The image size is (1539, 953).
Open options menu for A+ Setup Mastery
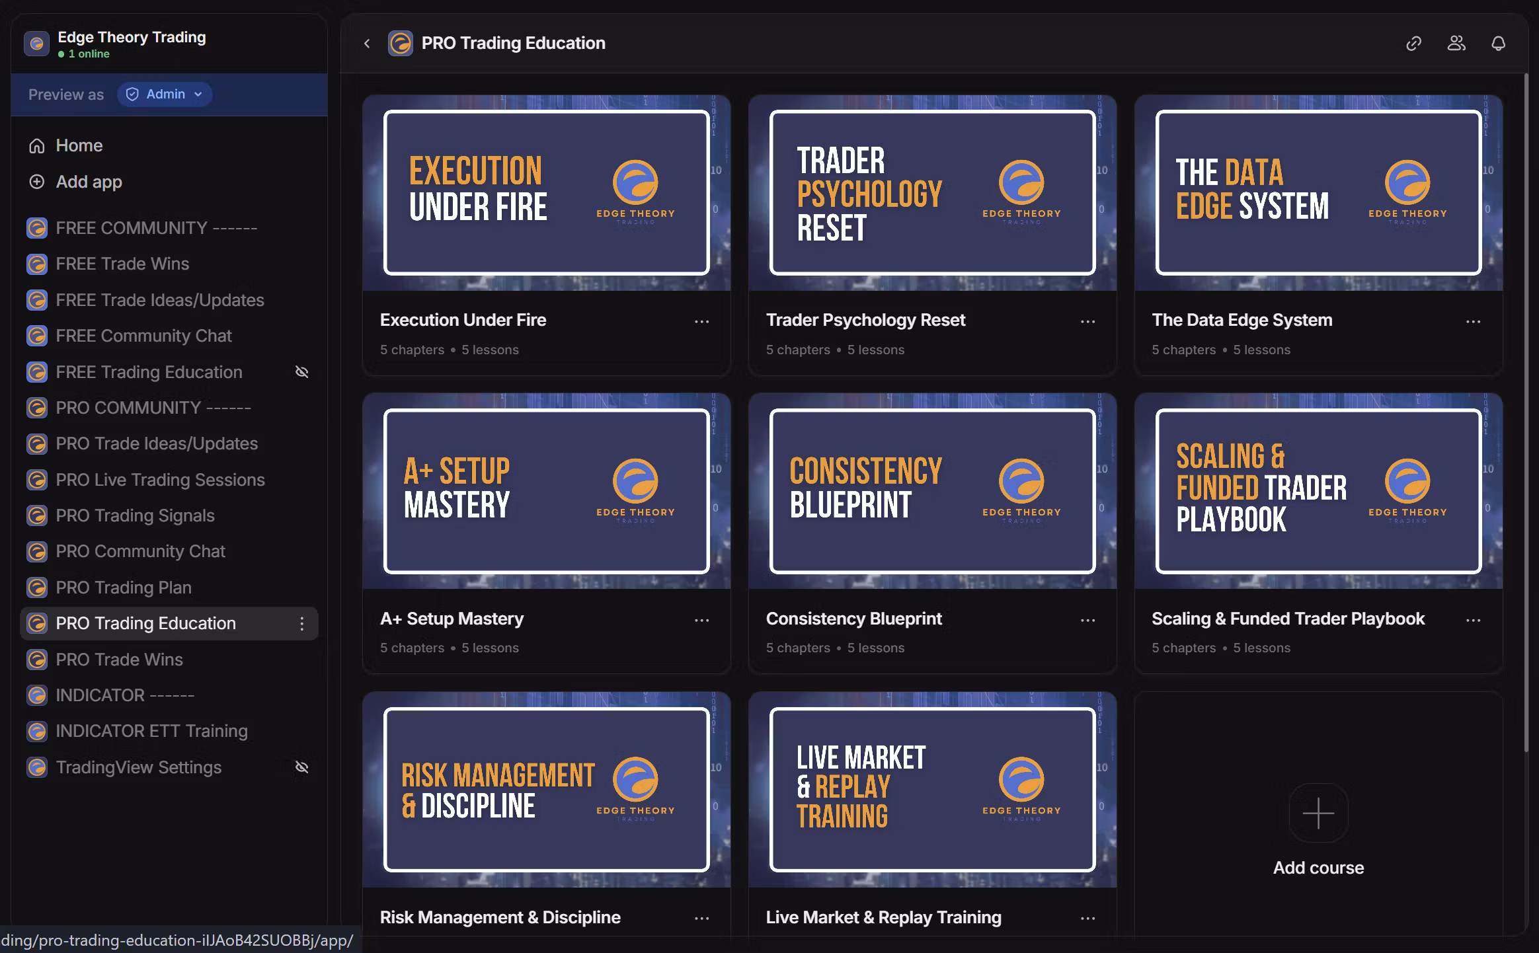coord(701,620)
